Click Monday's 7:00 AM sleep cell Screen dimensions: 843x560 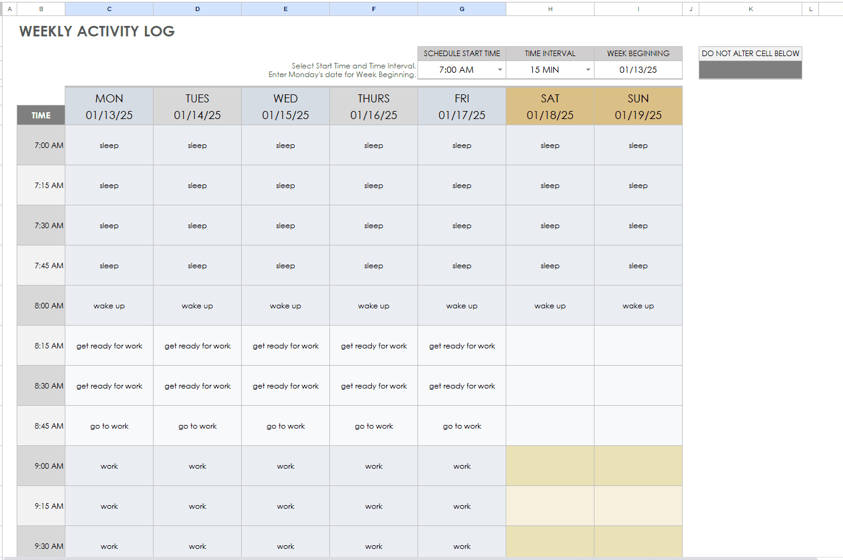tap(109, 145)
